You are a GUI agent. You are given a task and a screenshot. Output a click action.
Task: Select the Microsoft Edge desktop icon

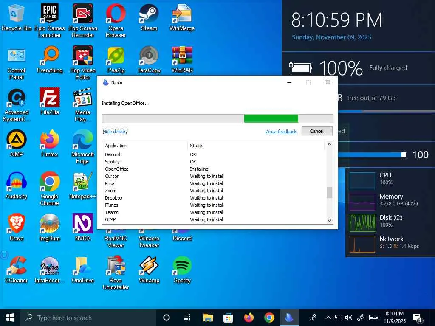[x=83, y=147]
